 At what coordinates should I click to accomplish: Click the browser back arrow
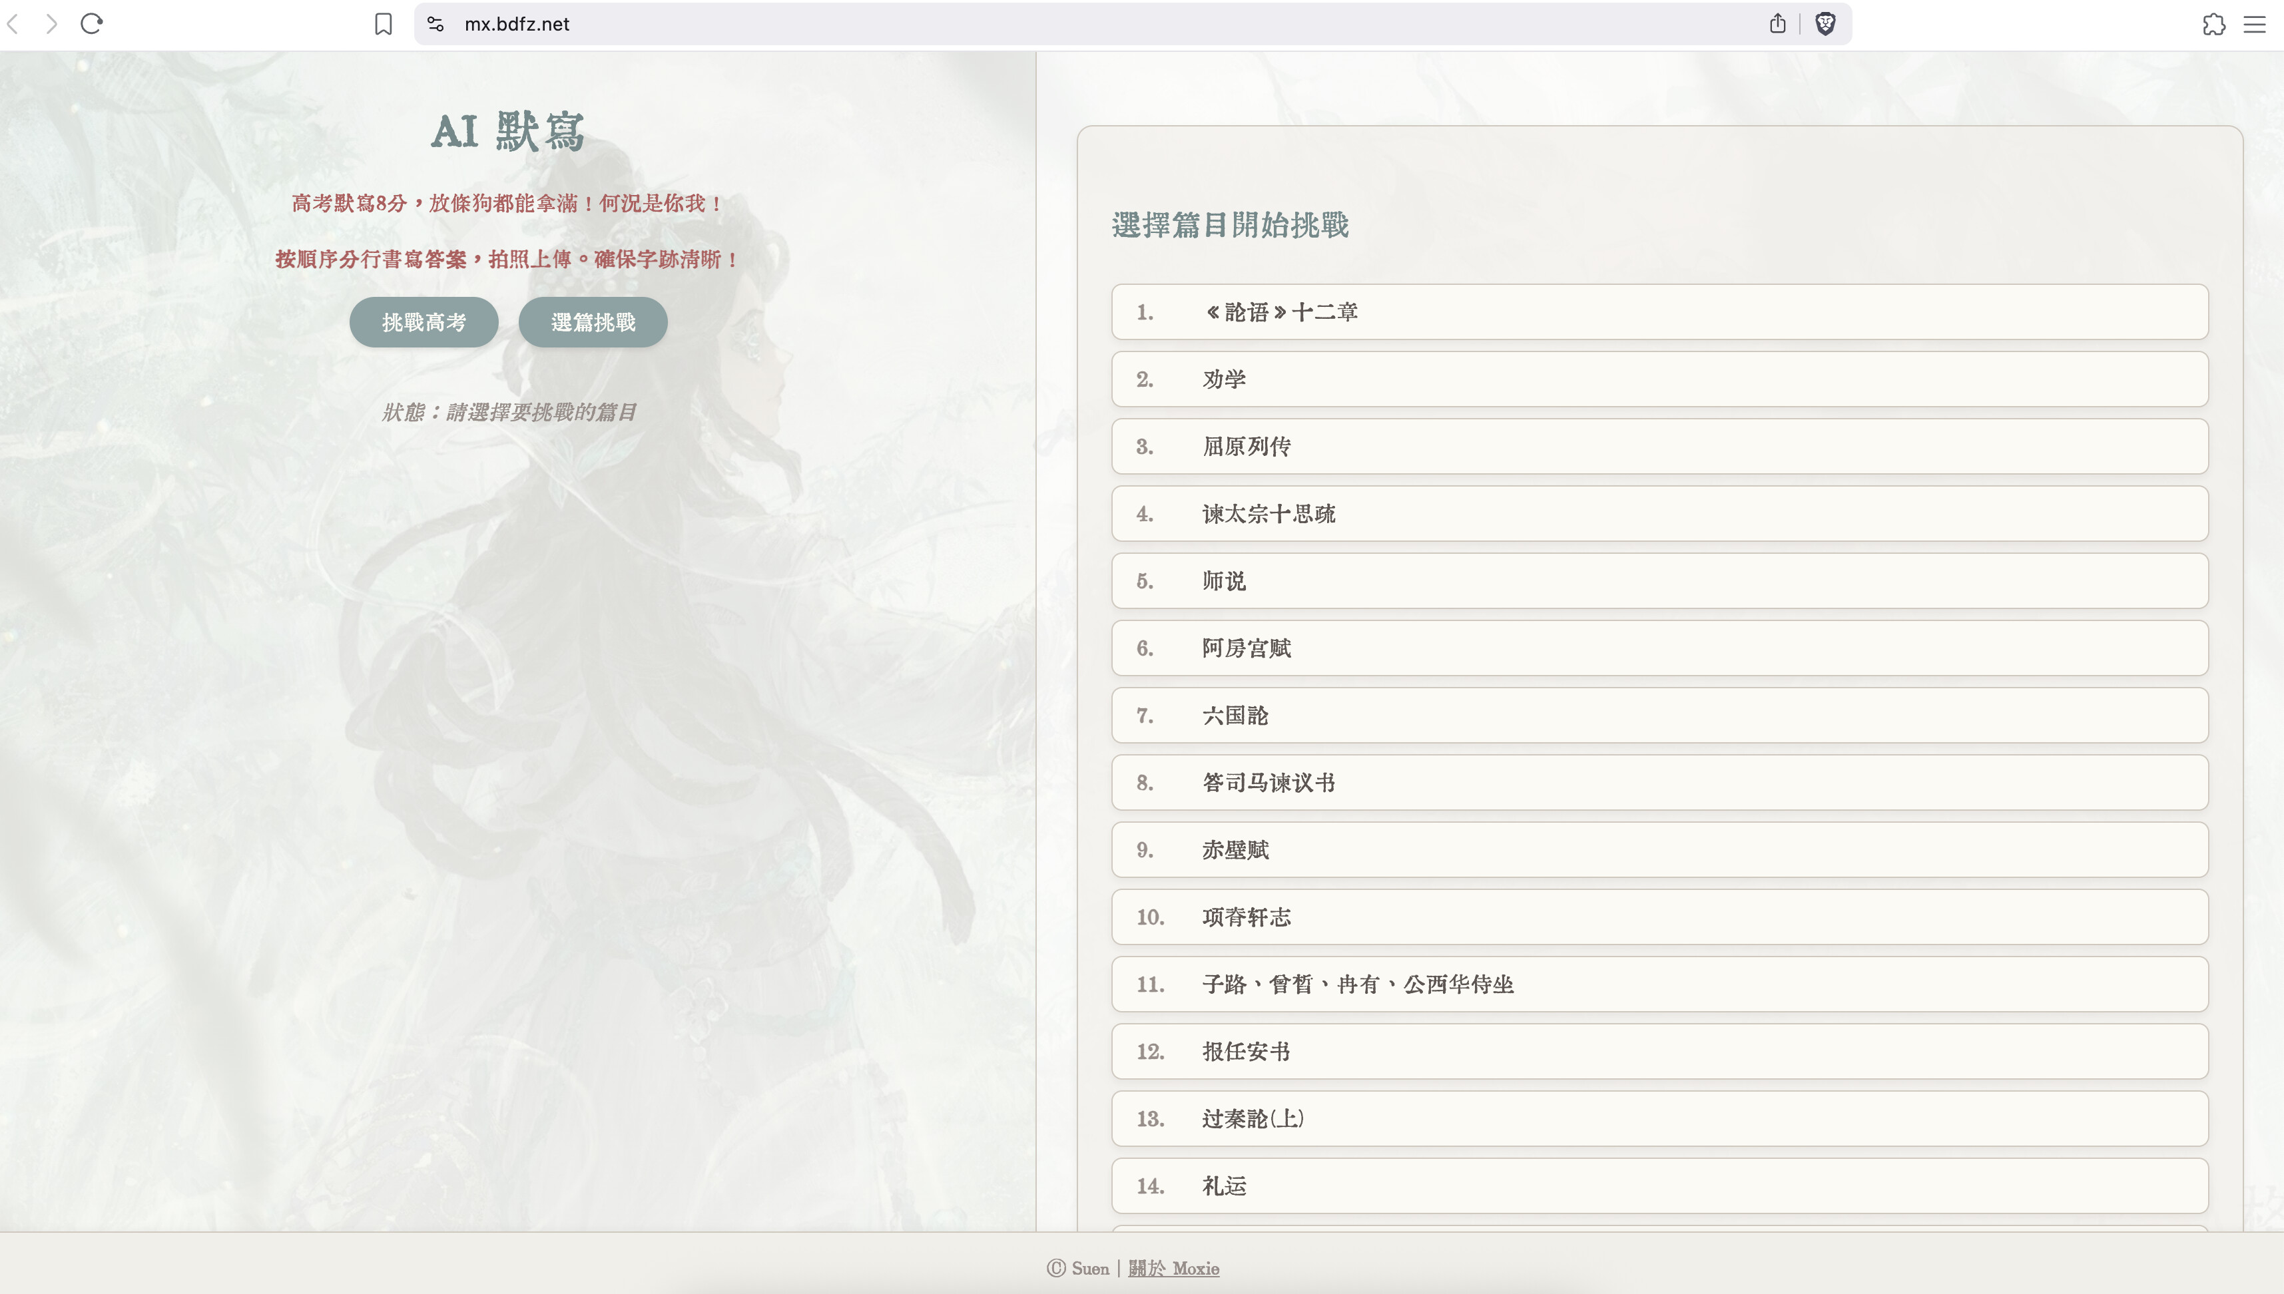(x=13, y=24)
